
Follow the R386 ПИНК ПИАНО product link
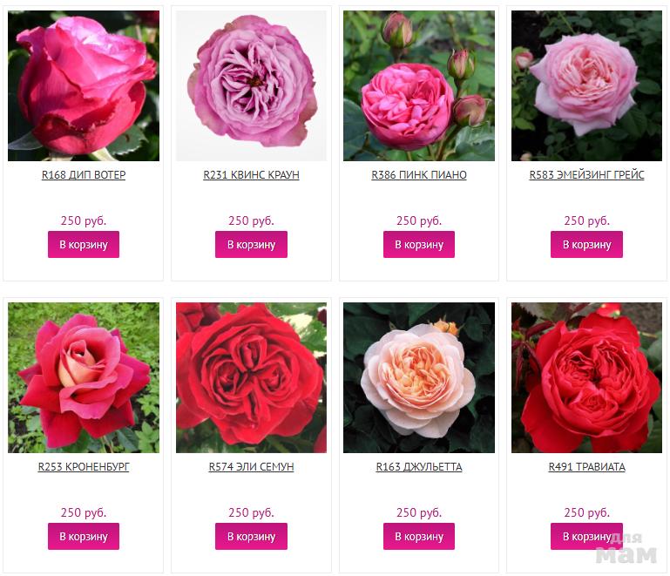[x=419, y=175]
